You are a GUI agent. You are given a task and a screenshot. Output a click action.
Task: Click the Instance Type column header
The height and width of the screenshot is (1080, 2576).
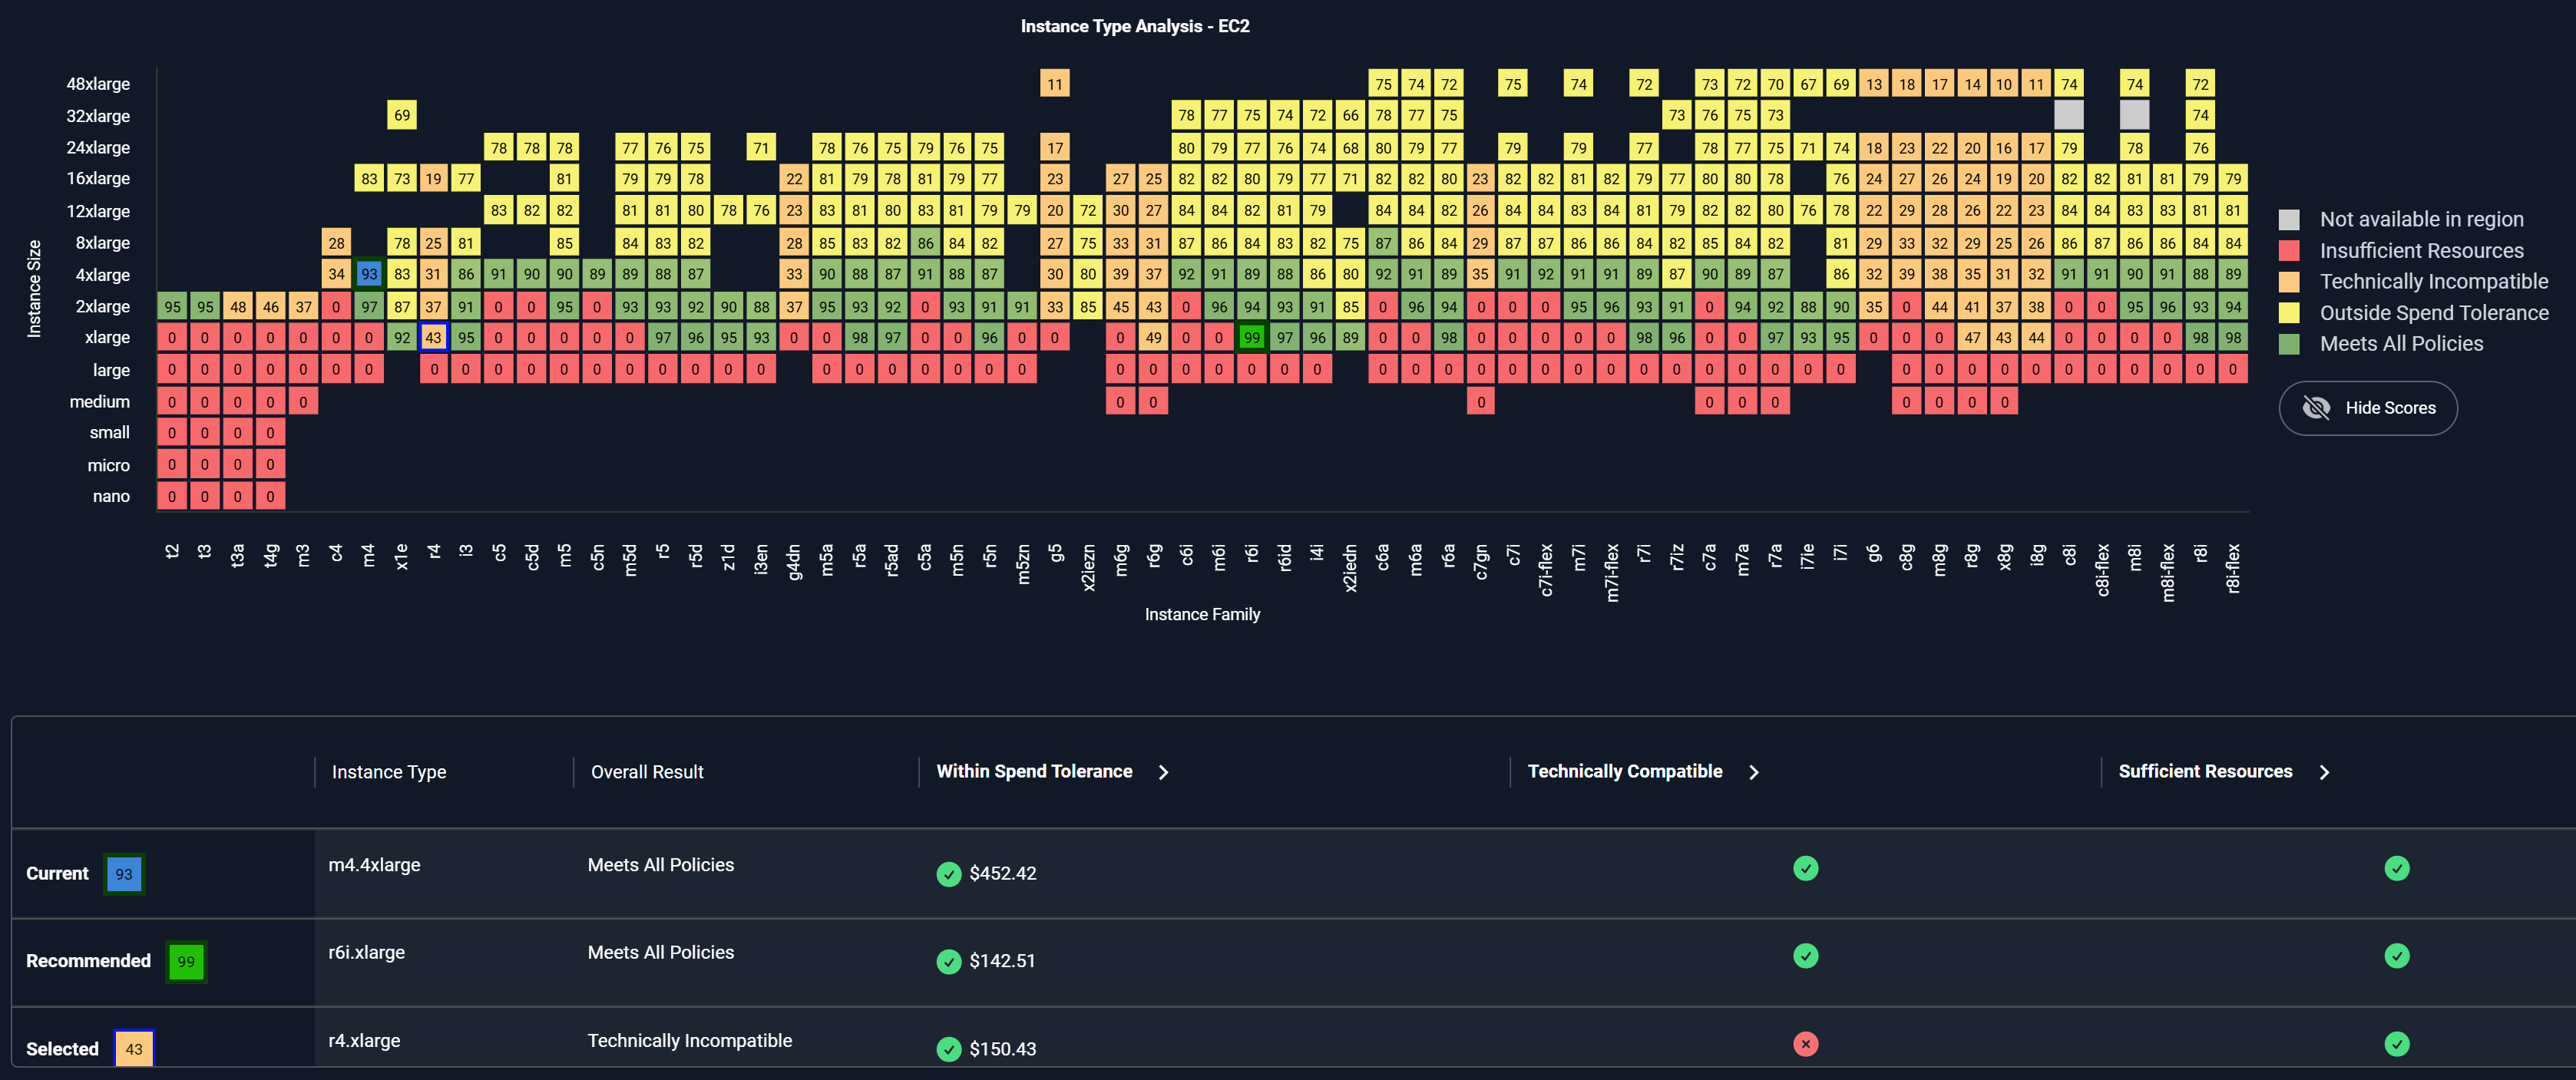389,772
